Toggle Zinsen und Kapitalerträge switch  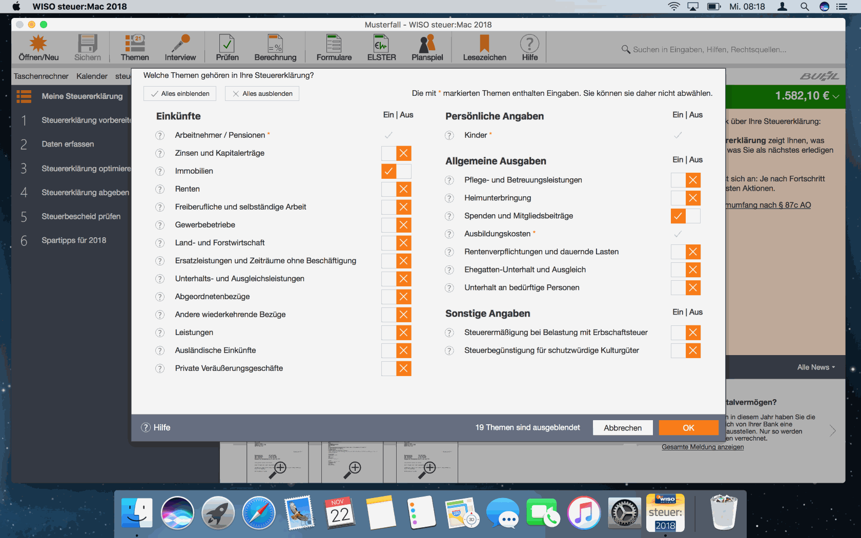(x=396, y=153)
